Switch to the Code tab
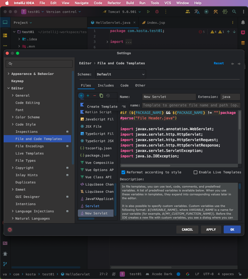Viewport: 248px width, 279px height. coord(124,86)
